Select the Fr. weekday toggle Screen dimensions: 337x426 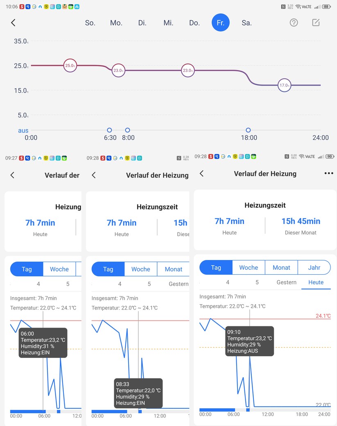(221, 23)
